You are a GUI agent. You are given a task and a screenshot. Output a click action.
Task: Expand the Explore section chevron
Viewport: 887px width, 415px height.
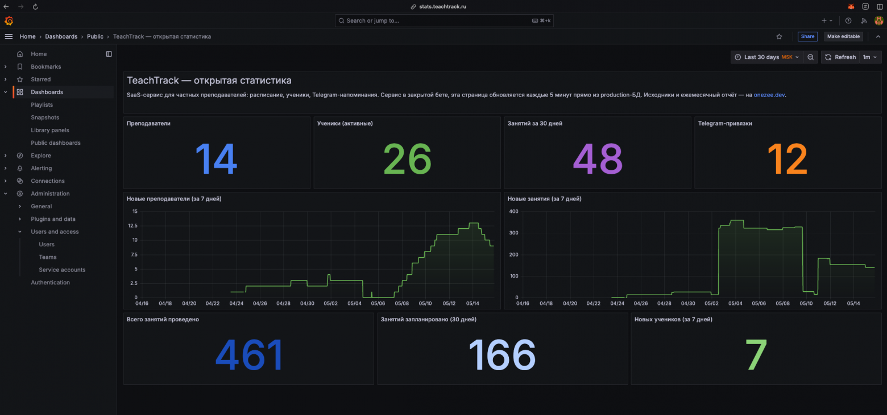click(x=6, y=156)
